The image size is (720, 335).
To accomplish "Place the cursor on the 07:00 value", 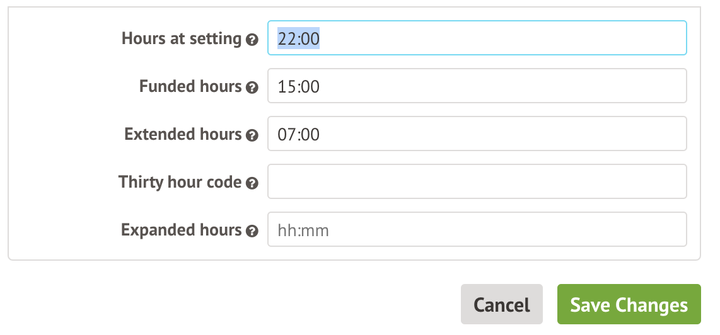I will click(x=299, y=134).
